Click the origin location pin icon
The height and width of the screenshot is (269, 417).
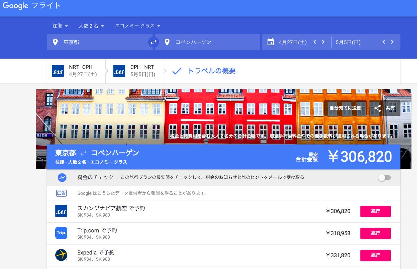55,42
